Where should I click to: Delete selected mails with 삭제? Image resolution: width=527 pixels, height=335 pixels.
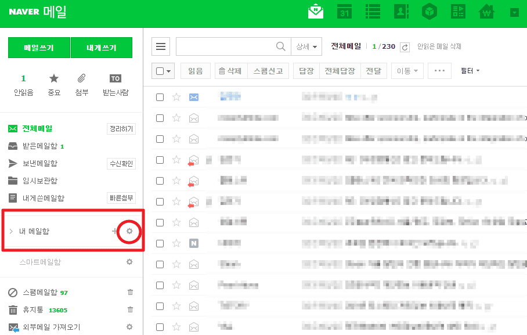tap(231, 71)
